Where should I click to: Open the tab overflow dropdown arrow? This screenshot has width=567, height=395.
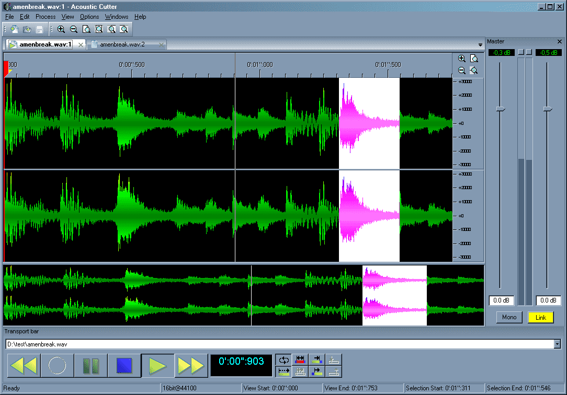(480, 45)
